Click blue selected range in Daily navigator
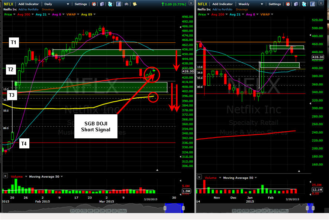 (x=174, y=208)
